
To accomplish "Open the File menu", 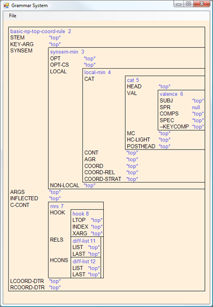I will [x=13, y=16].
